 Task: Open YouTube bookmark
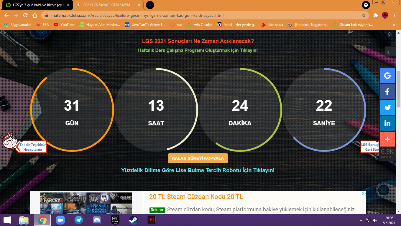click(x=64, y=25)
